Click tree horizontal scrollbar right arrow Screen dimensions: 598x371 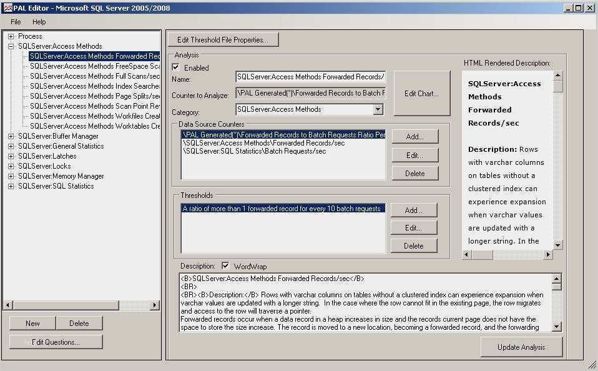154,305
